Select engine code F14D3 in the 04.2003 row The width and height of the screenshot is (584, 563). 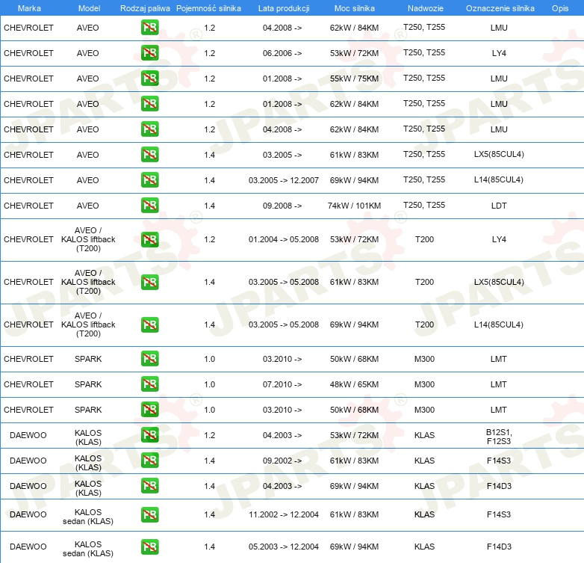coord(499,486)
